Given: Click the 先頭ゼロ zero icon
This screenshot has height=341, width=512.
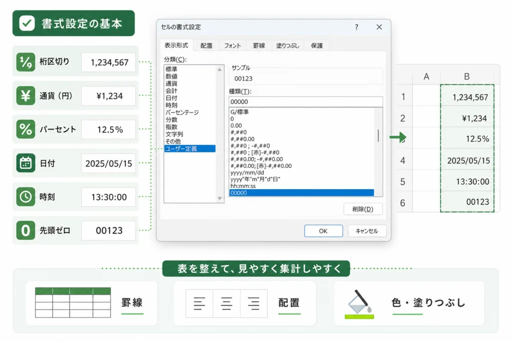Looking at the screenshot, I should (x=26, y=231).
